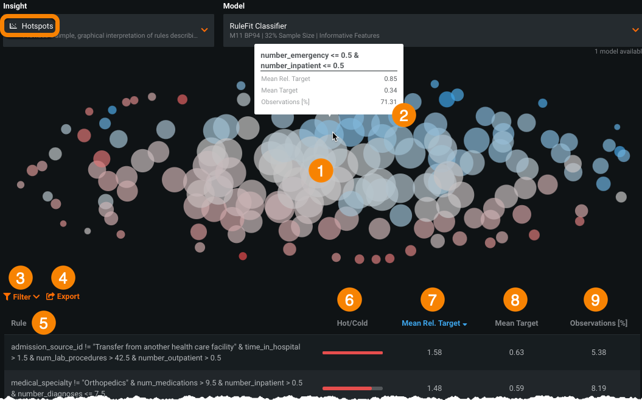Expand the RuleFit Classifier model dropdown
This screenshot has height=400, width=642.
click(636, 30)
